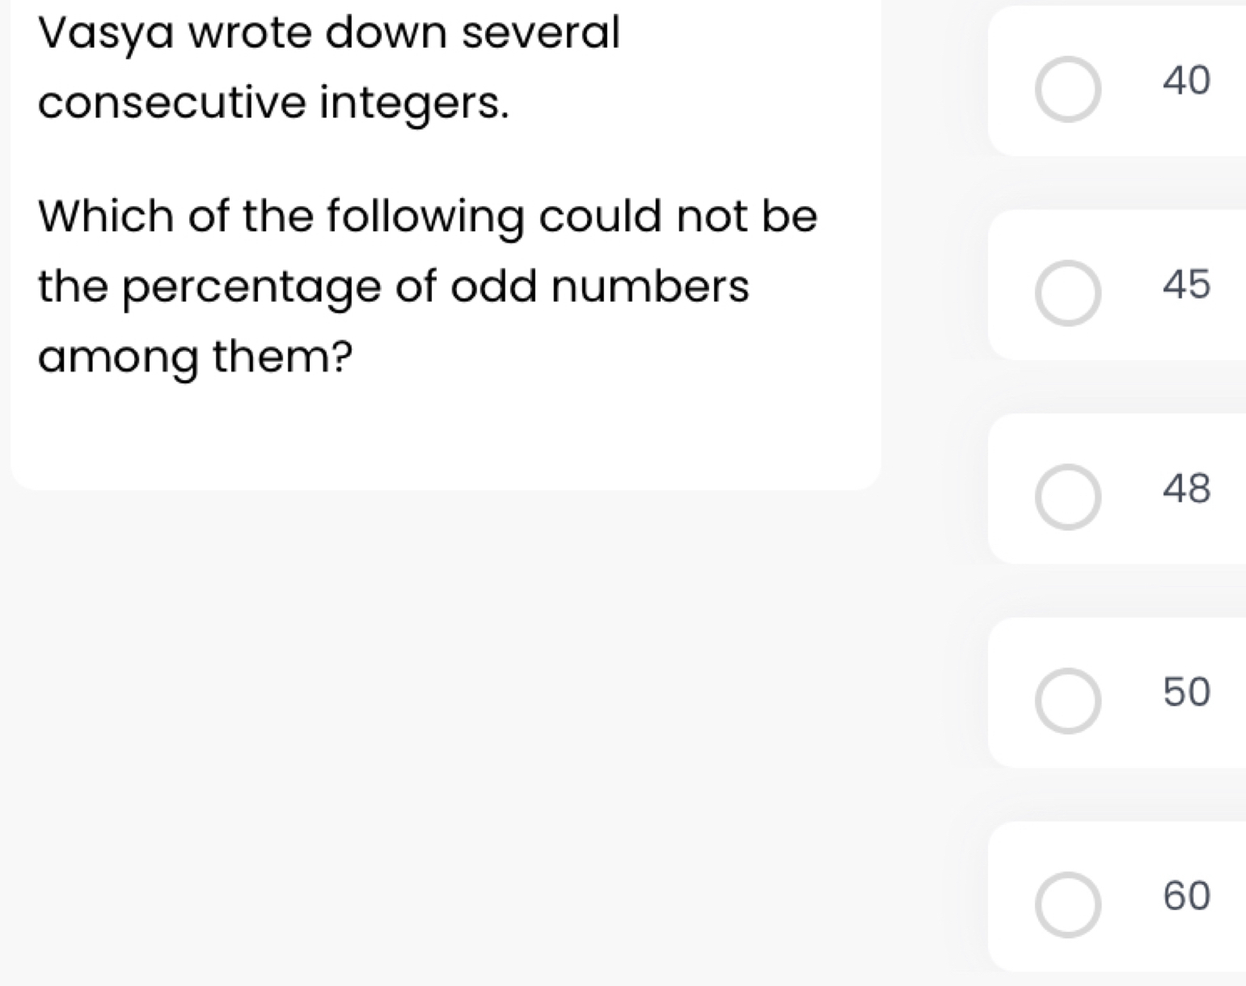Mark the radio circle beside 48
The image size is (1246, 986).
click(1067, 497)
